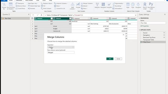The height and width of the screenshot is (94, 168).
Task: Open Removed Top Rows step gear settings
Action: click(164, 37)
